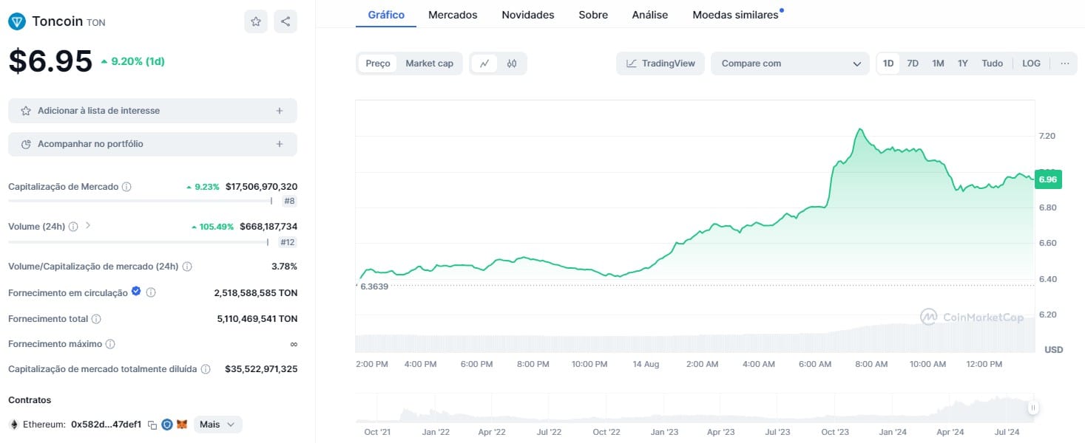Click pie icon in Acompanhar no portfólio
The width and height of the screenshot is (1085, 443).
click(26, 144)
